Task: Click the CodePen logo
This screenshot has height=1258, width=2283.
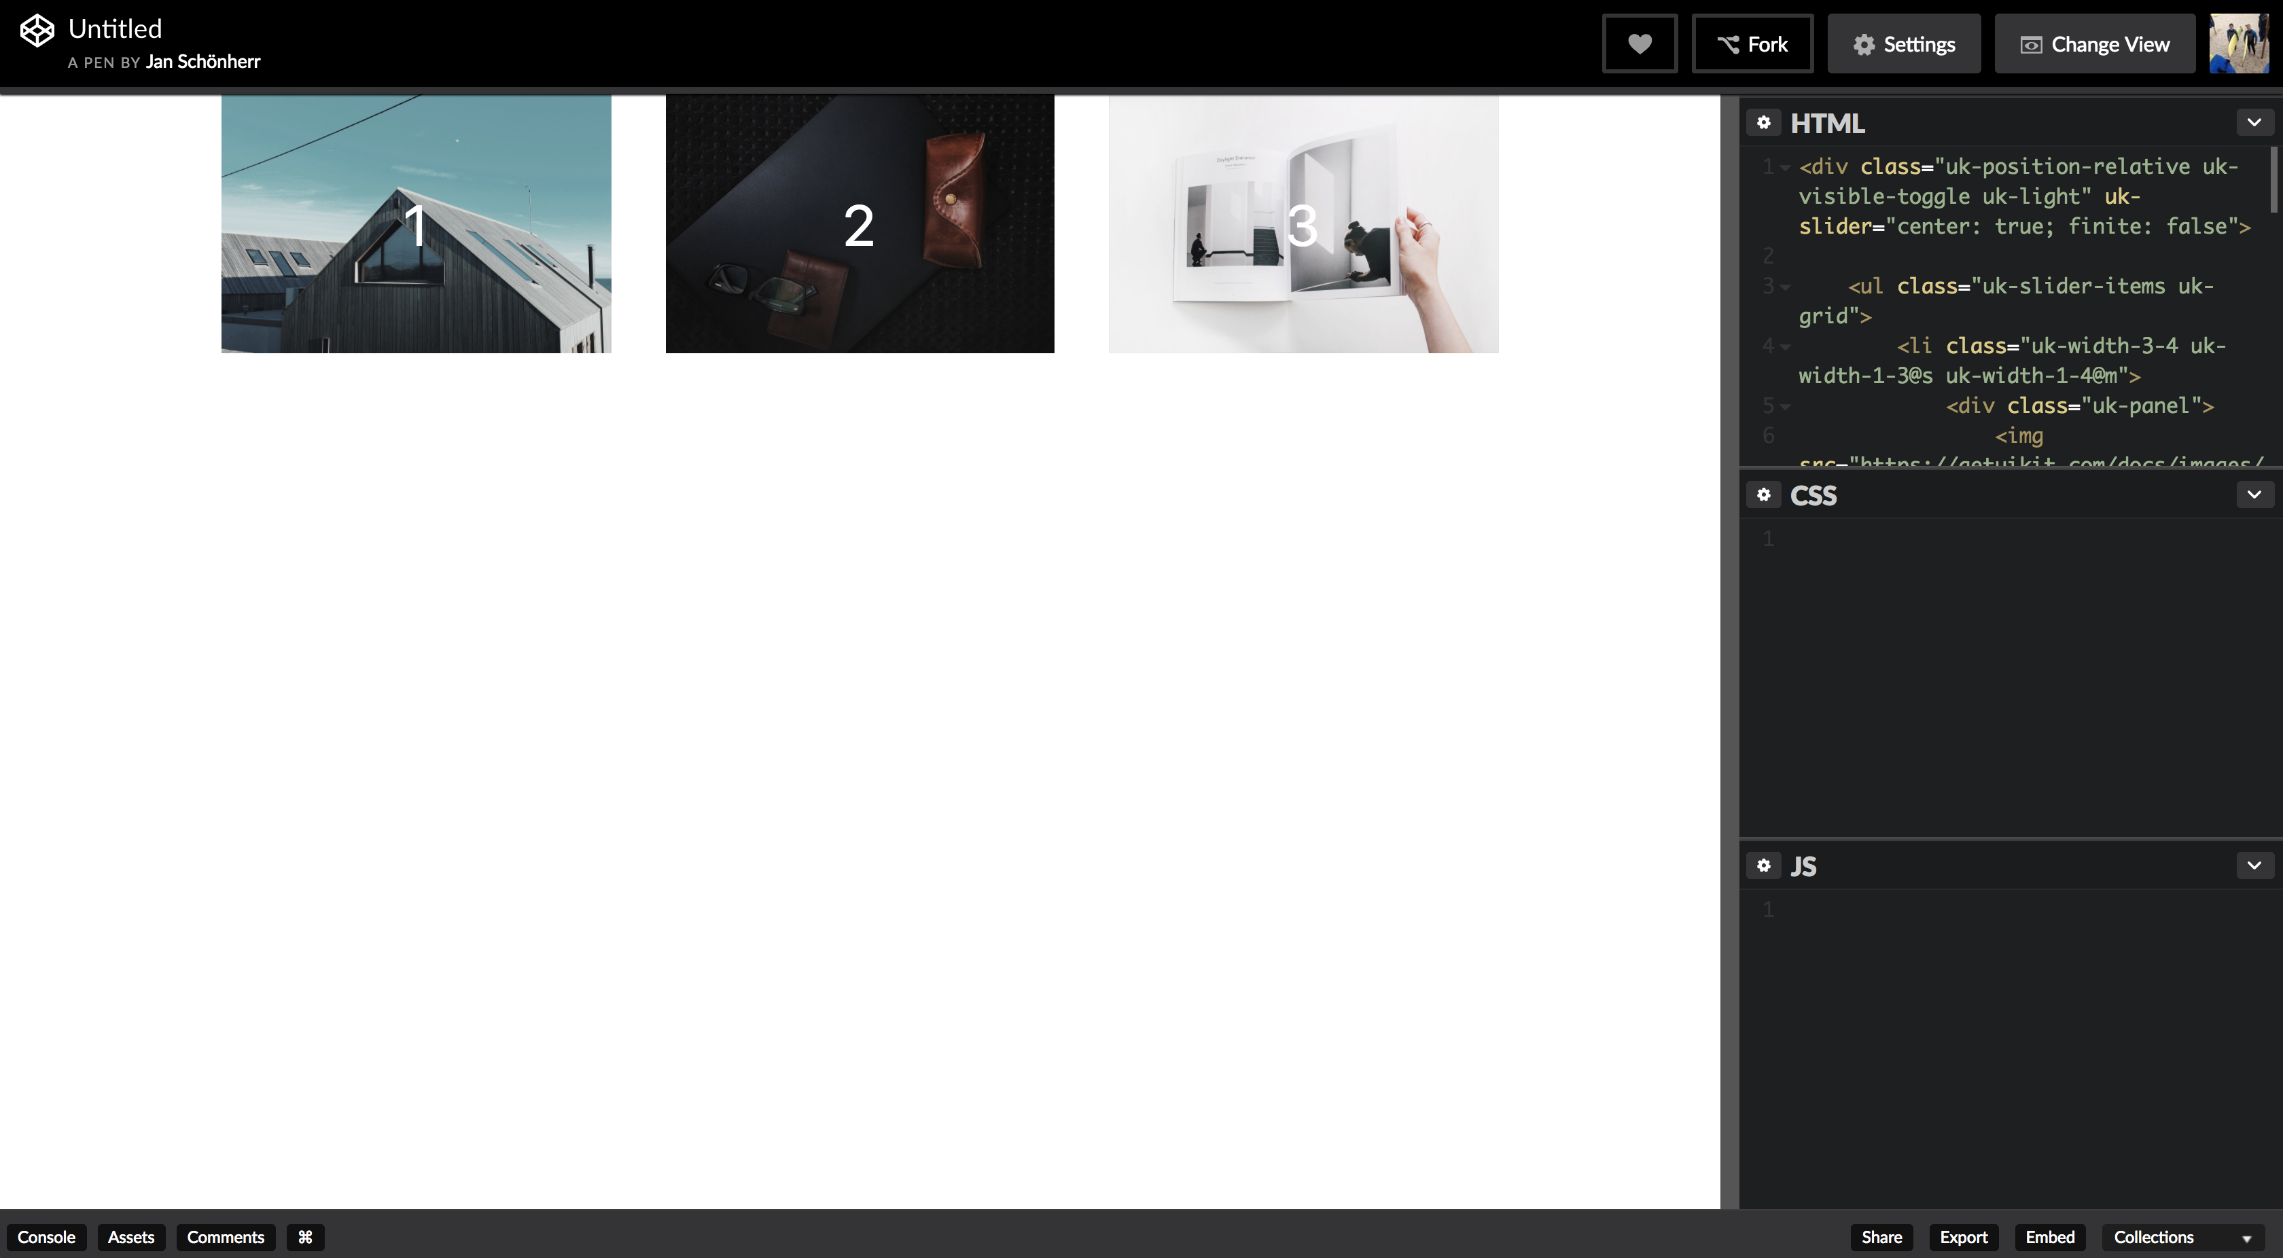Action: click(x=36, y=29)
